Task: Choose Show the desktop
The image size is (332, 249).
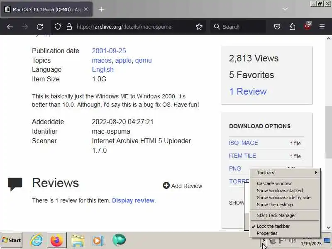Action: [285, 205]
